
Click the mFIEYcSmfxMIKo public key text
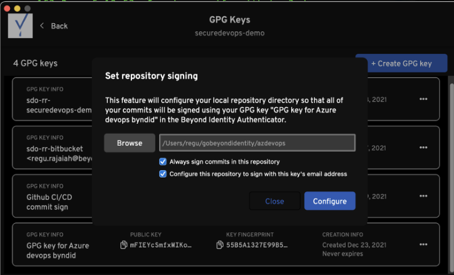pos(161,245)
